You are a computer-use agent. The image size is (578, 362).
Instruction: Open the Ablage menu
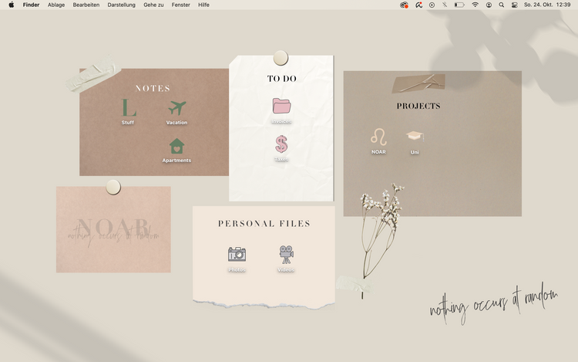pyautogui.click(x=56, y=5)
